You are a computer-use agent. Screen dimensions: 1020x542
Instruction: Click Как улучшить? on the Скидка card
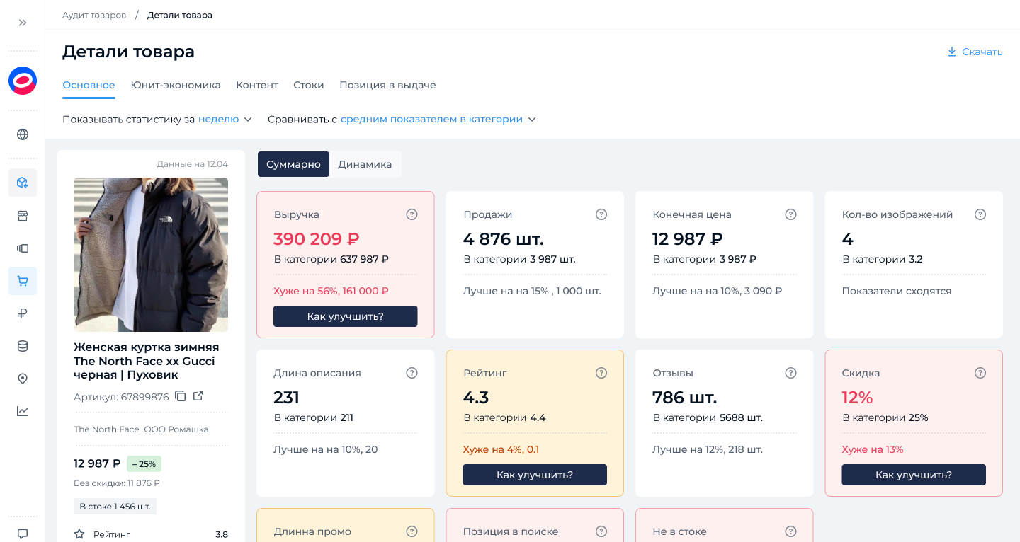coord(914,475)
